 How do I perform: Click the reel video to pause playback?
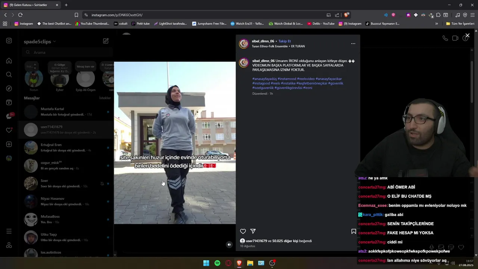[x=175, y=143]
